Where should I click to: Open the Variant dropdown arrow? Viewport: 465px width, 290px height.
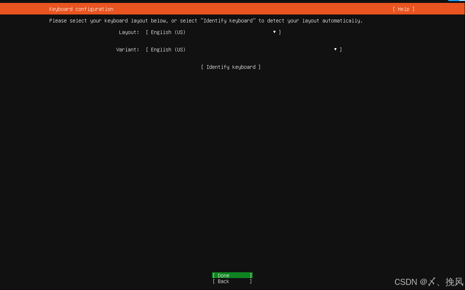(335, 49)
